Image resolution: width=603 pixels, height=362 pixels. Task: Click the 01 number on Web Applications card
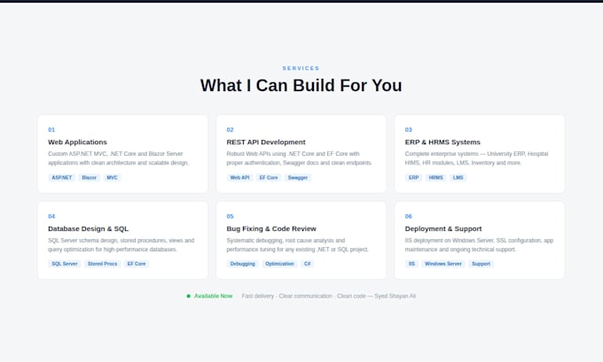[51, 130]
